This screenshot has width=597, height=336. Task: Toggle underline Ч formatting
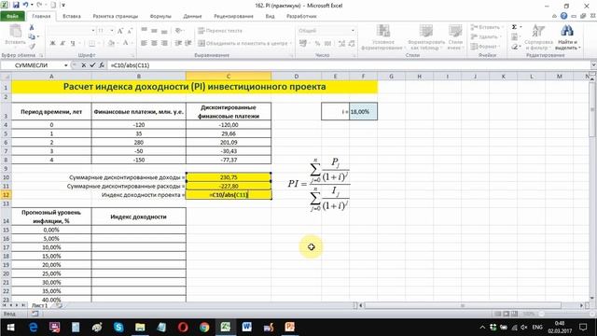point(73,44)
